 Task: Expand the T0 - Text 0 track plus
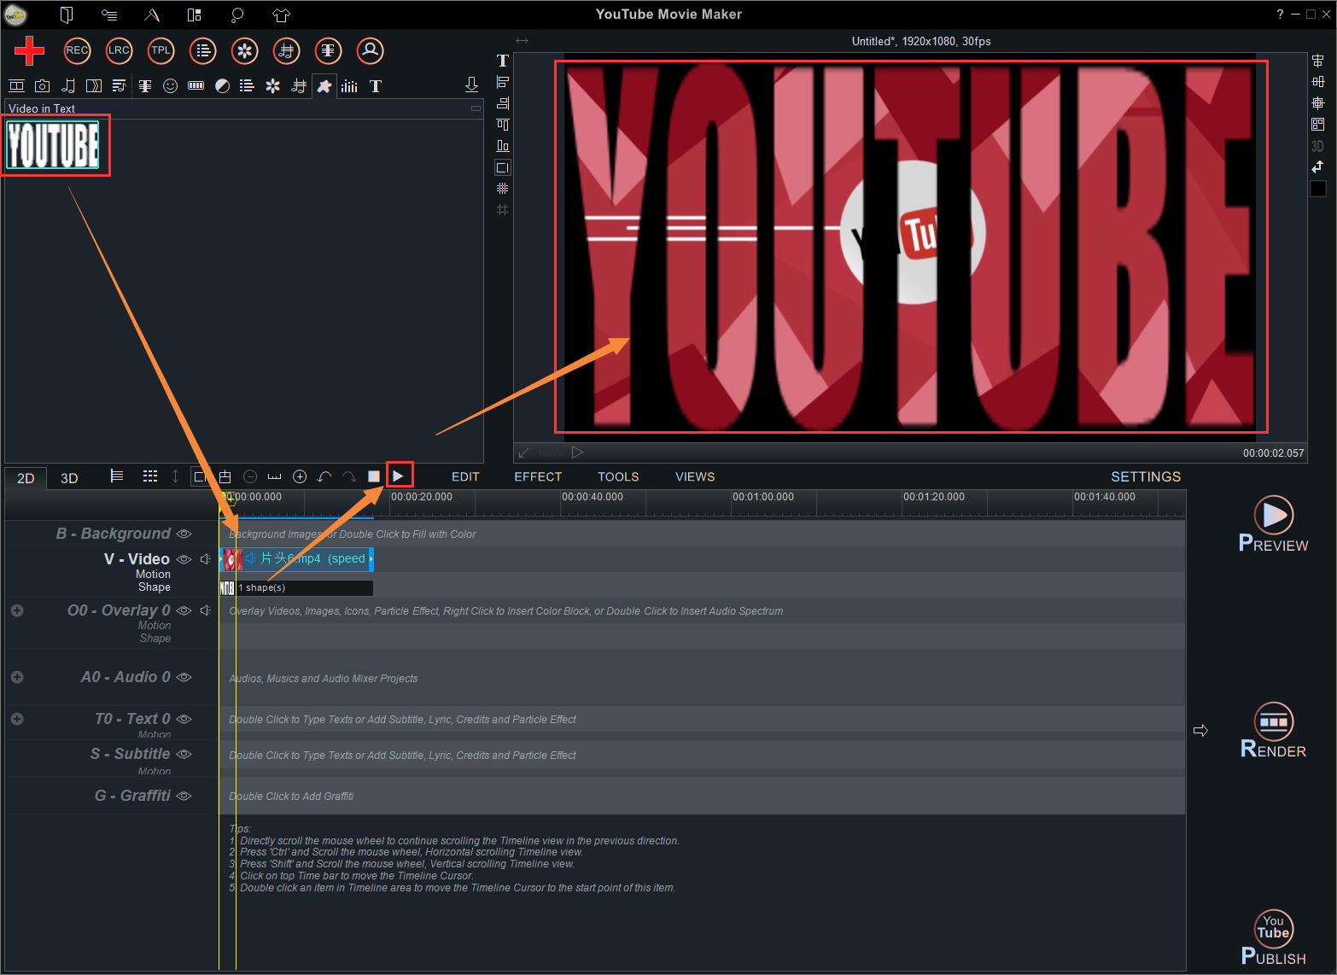click(x=17, y=719)
